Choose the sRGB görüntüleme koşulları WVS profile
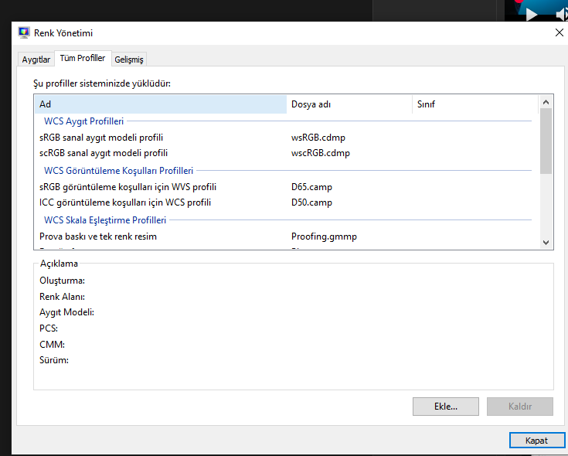Screen dimensions: 568x456 128,187
